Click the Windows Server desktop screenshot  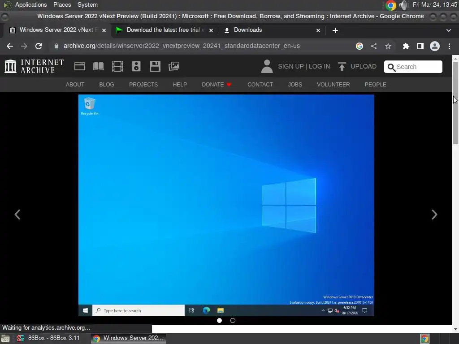click(226, 205)
